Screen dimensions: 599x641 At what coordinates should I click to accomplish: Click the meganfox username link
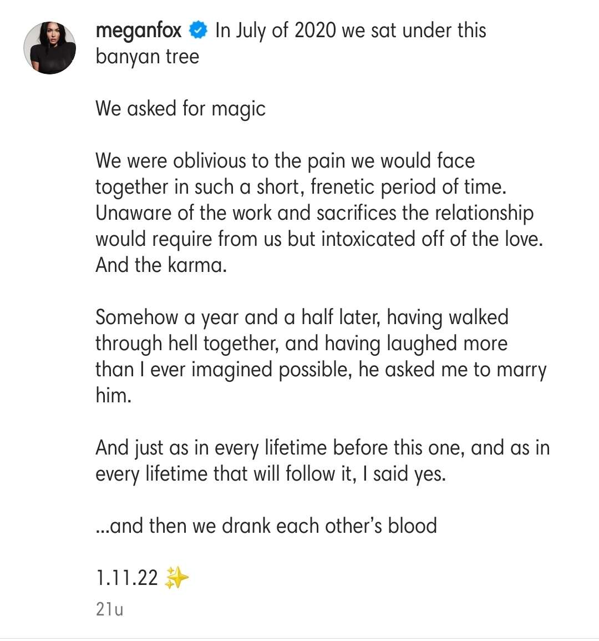pos(139,30)
